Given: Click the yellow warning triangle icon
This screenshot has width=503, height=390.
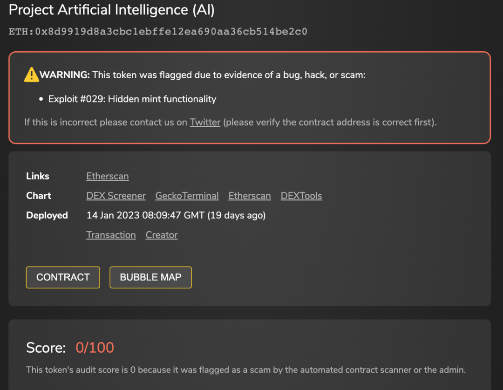Looking at the screenshot, I should point(31,75).
